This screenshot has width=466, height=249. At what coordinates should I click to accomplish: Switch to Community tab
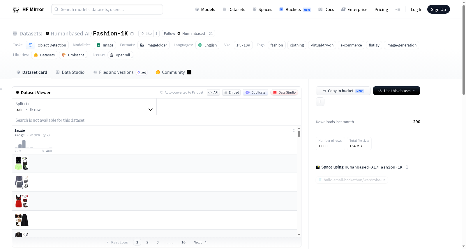click(173, 72)
